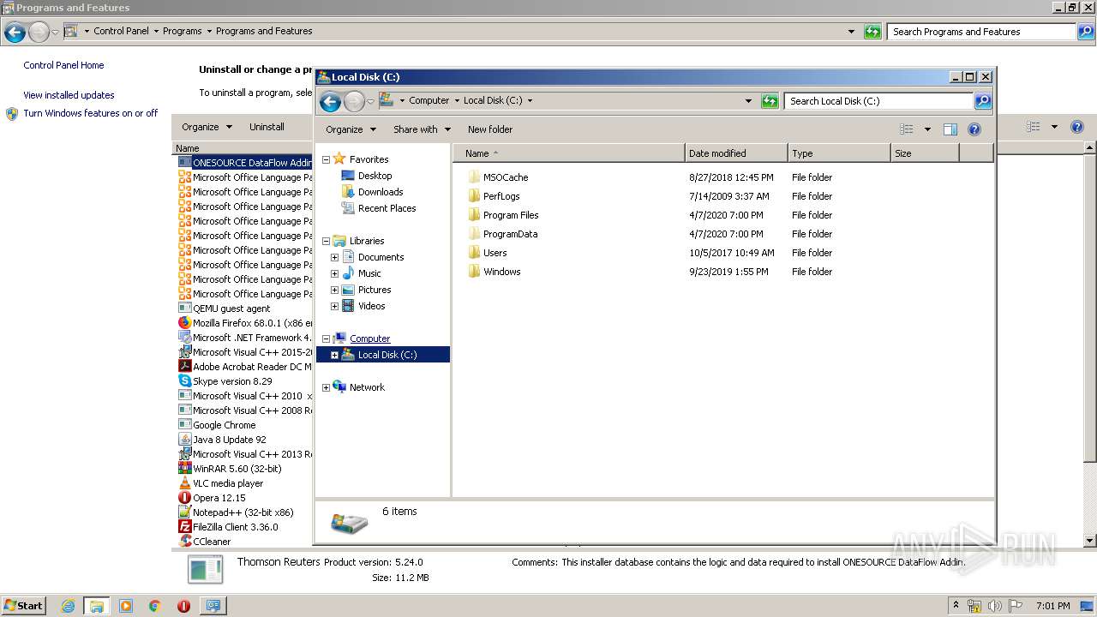The height and width of the screenshot is (617, 1097).
Task: Collapse the Libraries tree node
Action: tap(326, 241)
